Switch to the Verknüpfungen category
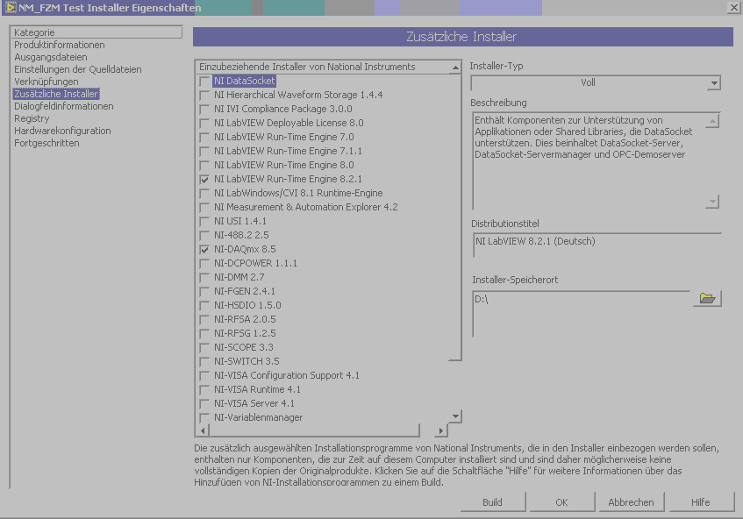The height and width of the screenshot is (519, 743). pyautogui.click(x=46, y=82)
